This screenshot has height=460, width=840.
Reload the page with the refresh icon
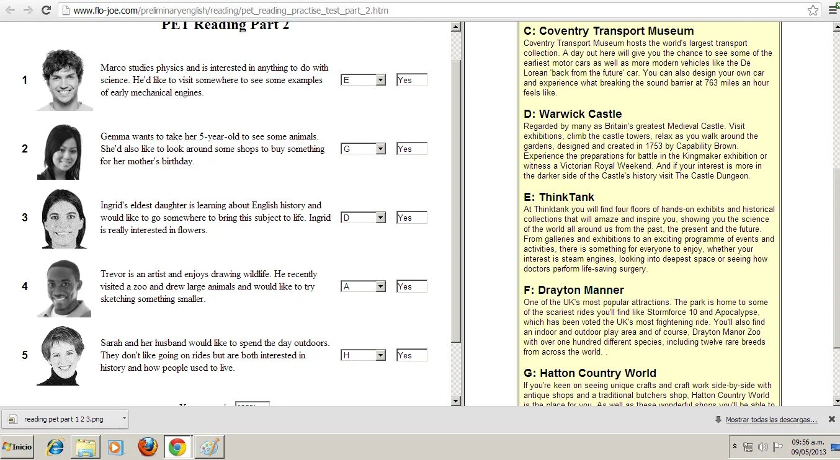pyautogui.click(x=46, y=10)
